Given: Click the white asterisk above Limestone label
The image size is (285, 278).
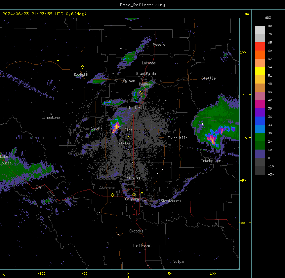Looking at the screenshot, I should [51, 114].
